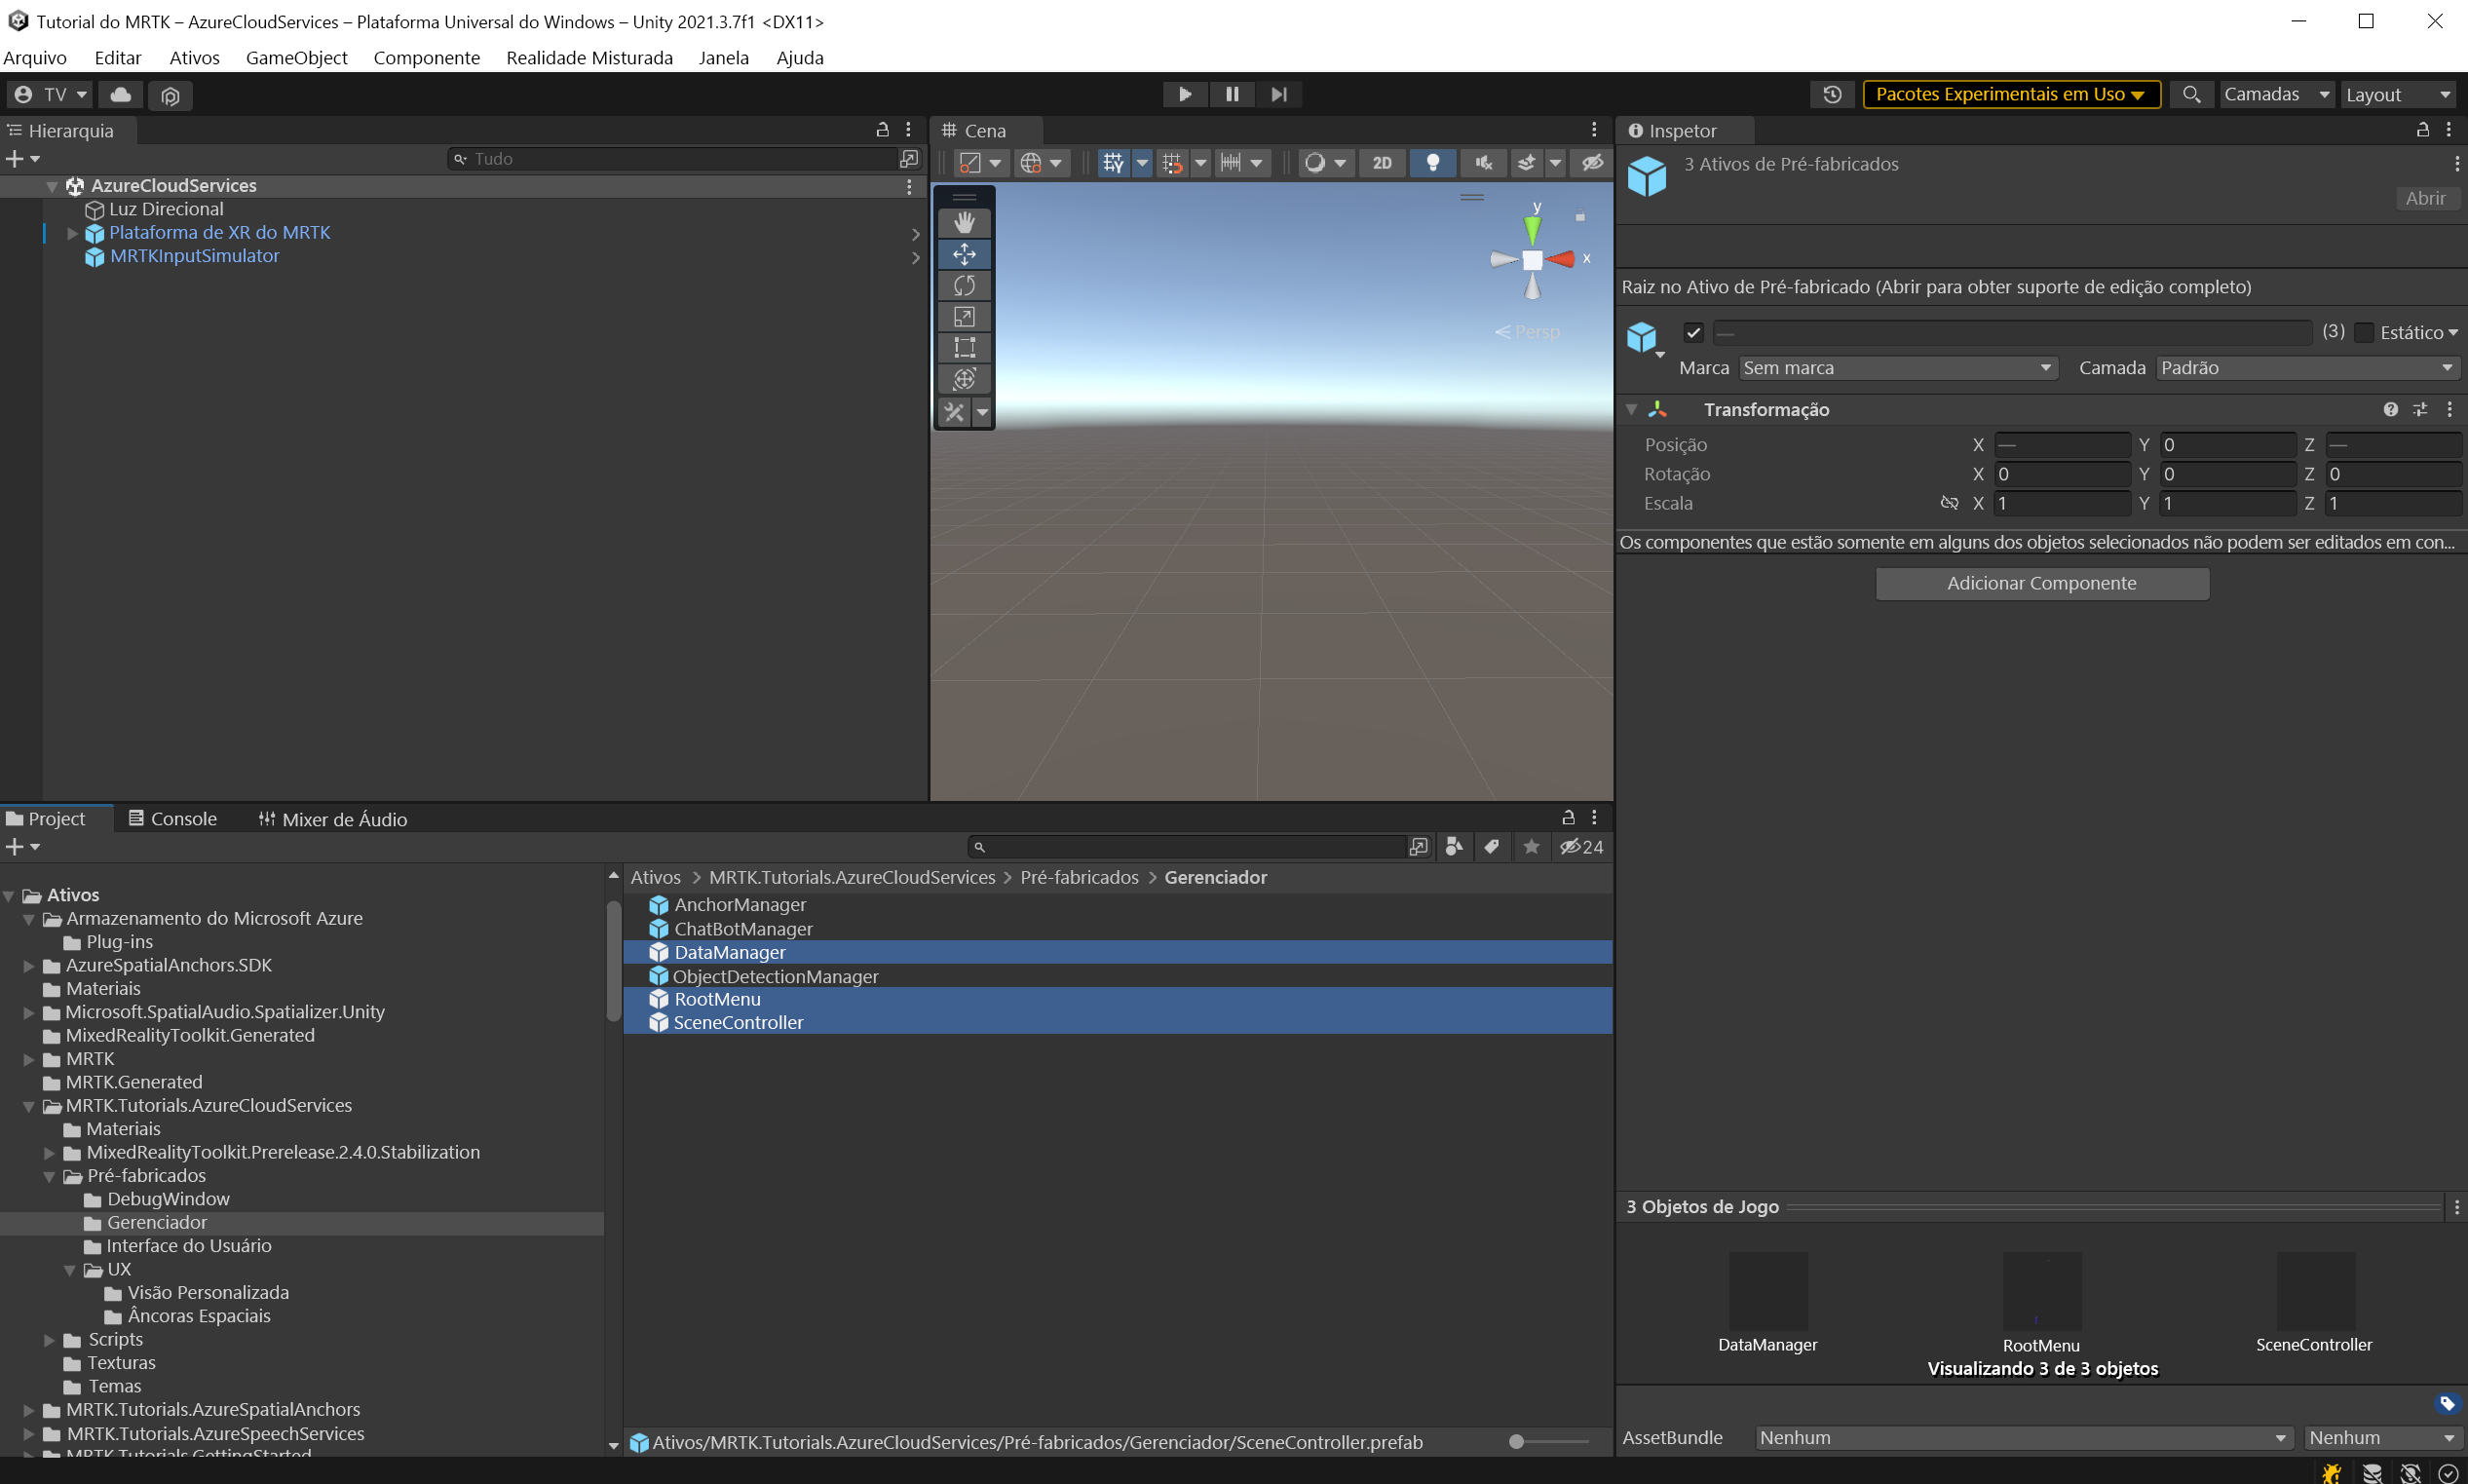Screen dimensions: 2468x1484
Task: Click the Unity version control history icon
Action: point(1832,94)
